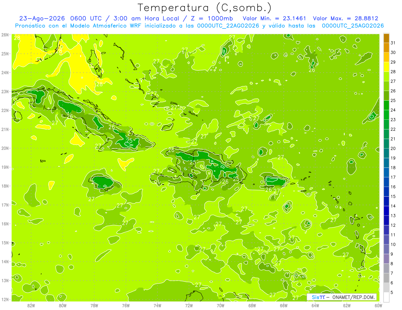Click latitude label "19N"
Image resolution: width=402 pixels, height=310 pixels.
click(x=5, y=167)
